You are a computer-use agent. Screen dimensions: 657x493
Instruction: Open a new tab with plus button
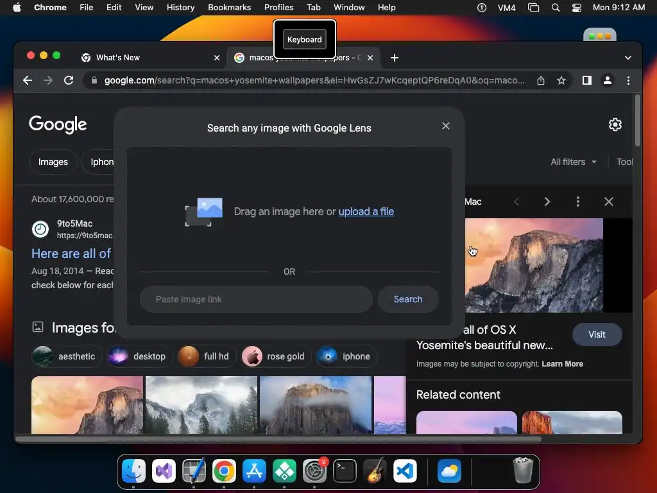[x=395, y=58]
